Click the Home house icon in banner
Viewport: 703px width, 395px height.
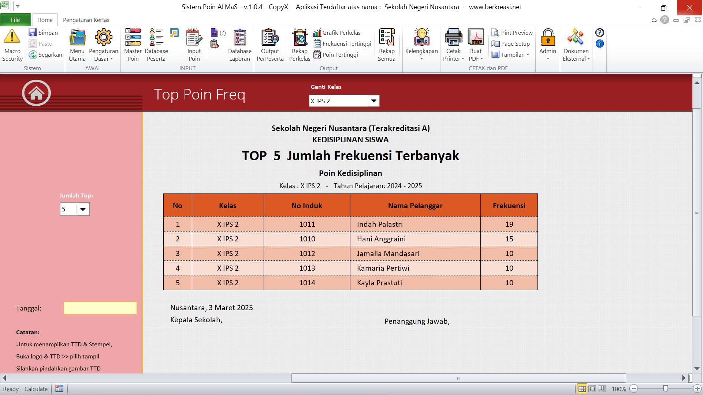coord(36,93)
